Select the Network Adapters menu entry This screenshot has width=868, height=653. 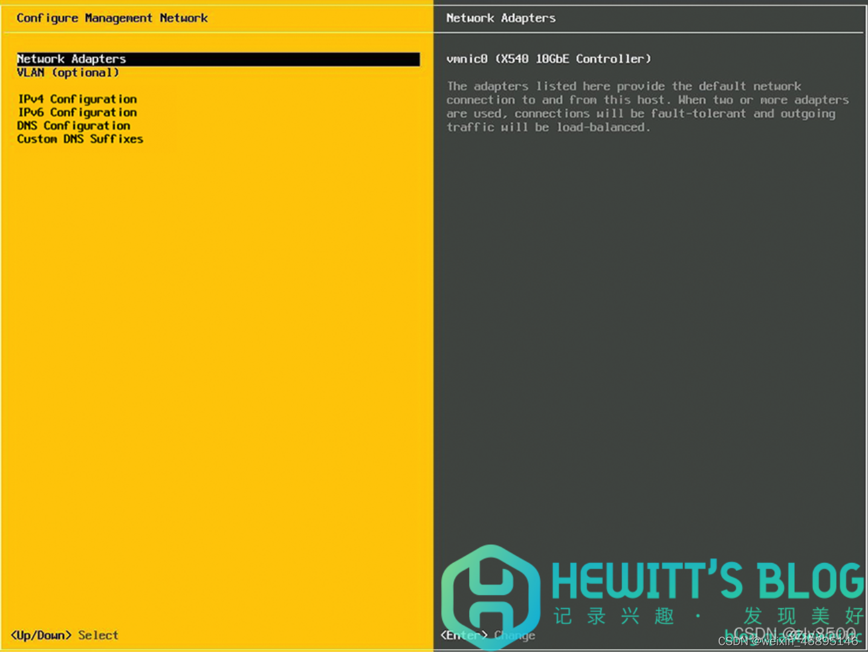pyautogui.click(x=71, y=59)
